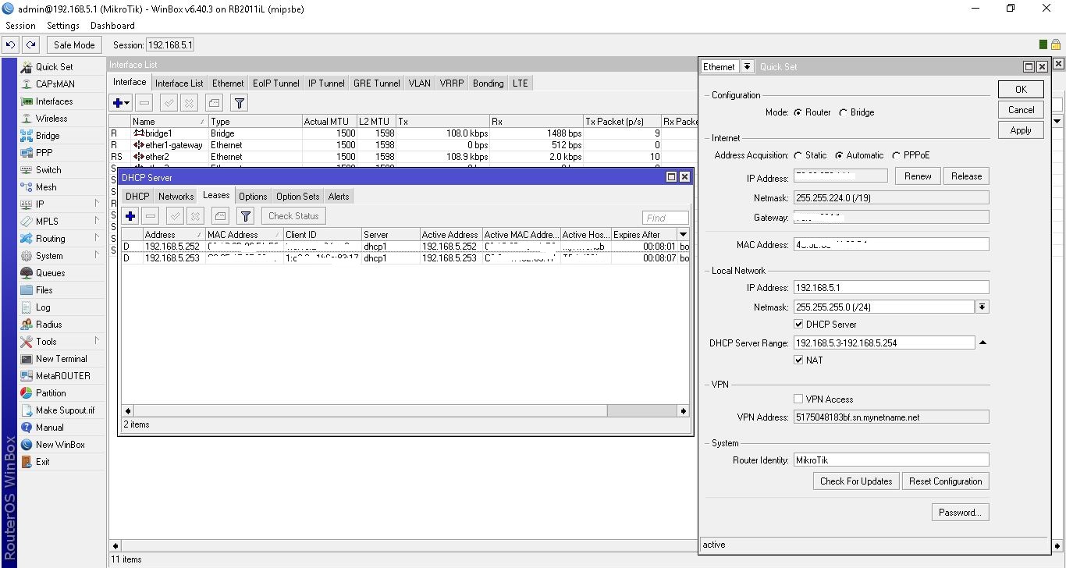The height and width of the screenshot is (568, 1066).
Task: Open the Settings menu
Action: click(63, 26)
